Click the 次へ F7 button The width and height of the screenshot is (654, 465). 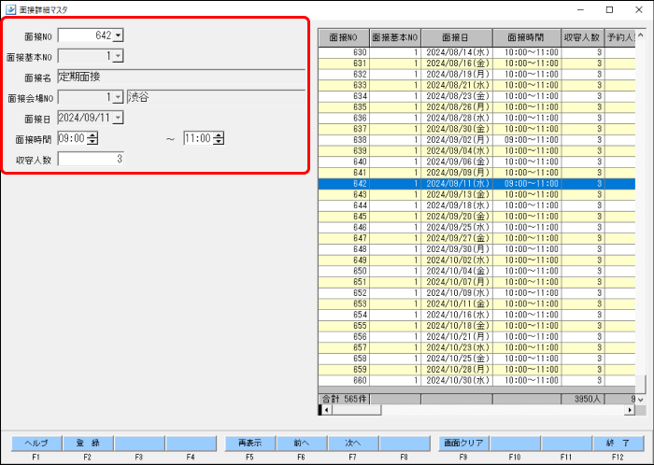point(353,444)
